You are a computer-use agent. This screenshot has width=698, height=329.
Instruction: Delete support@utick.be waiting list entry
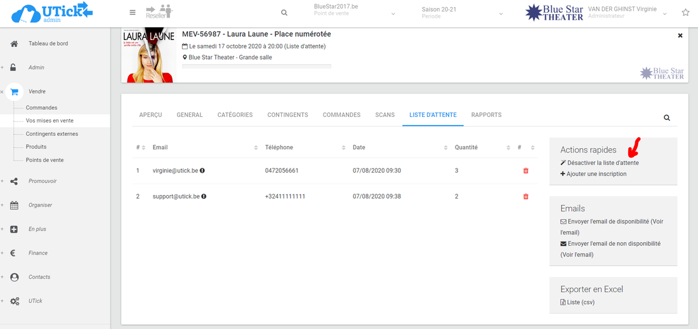click(x=525, y=197)
